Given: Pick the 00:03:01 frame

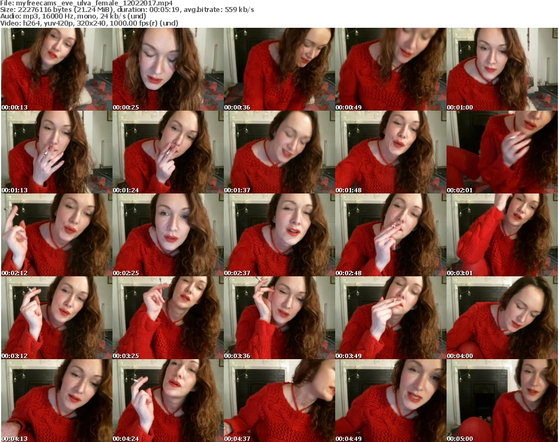Looking at the screenshot, I should (x=502, y=235).
